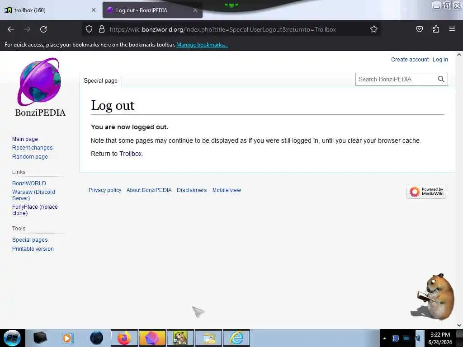Switch to the trollbox (160) tab

pyautogui.click(x=50, y=10)
